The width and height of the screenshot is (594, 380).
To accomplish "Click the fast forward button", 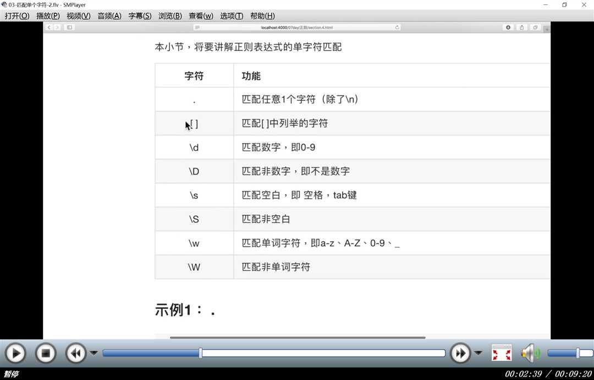I will pos(460,354).
